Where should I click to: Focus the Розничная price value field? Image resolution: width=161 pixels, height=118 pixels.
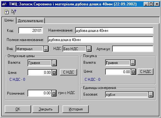[39, 93]
